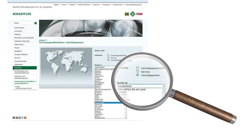Open Vertriebsgesellschaften / Vertriebspartner submenu item
243x129 pixels.
[25, 82]
